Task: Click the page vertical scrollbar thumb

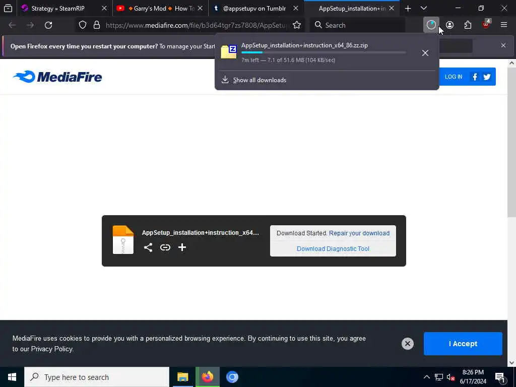Action: [511, 143]
